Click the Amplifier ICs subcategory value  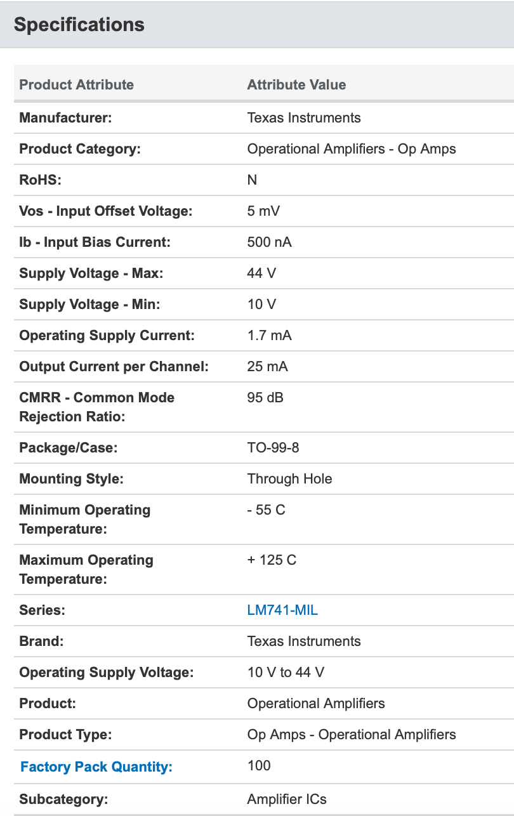click(287, 800)
